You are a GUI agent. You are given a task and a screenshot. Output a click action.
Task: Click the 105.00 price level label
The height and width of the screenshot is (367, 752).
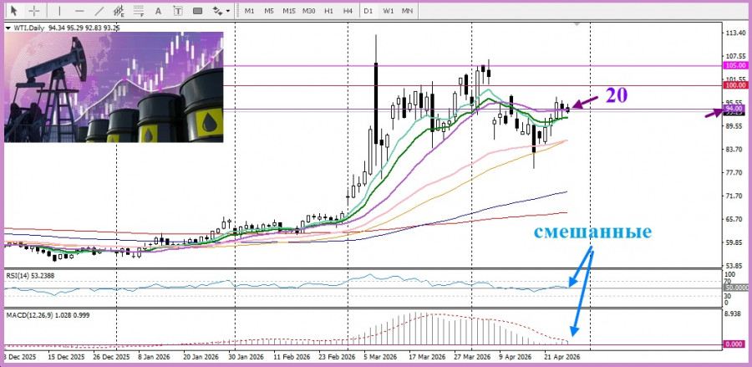click(736, 65)
